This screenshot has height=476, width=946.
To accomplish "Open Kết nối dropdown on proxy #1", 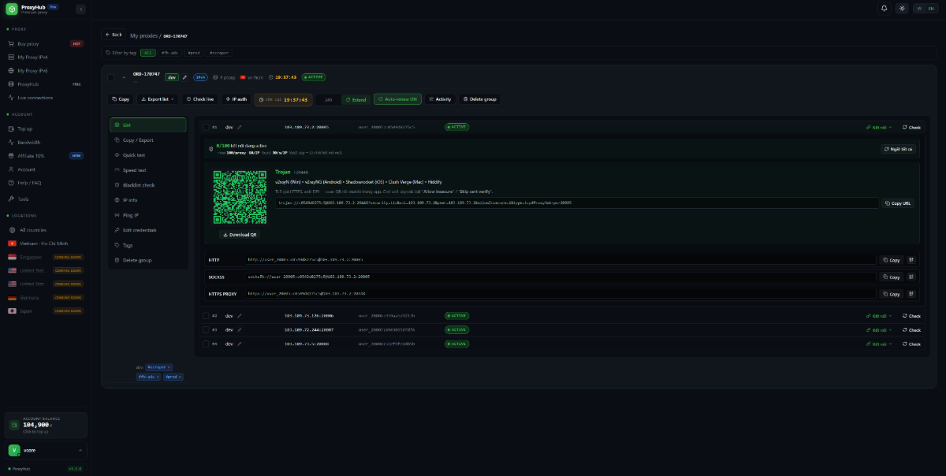I will 879,127.
